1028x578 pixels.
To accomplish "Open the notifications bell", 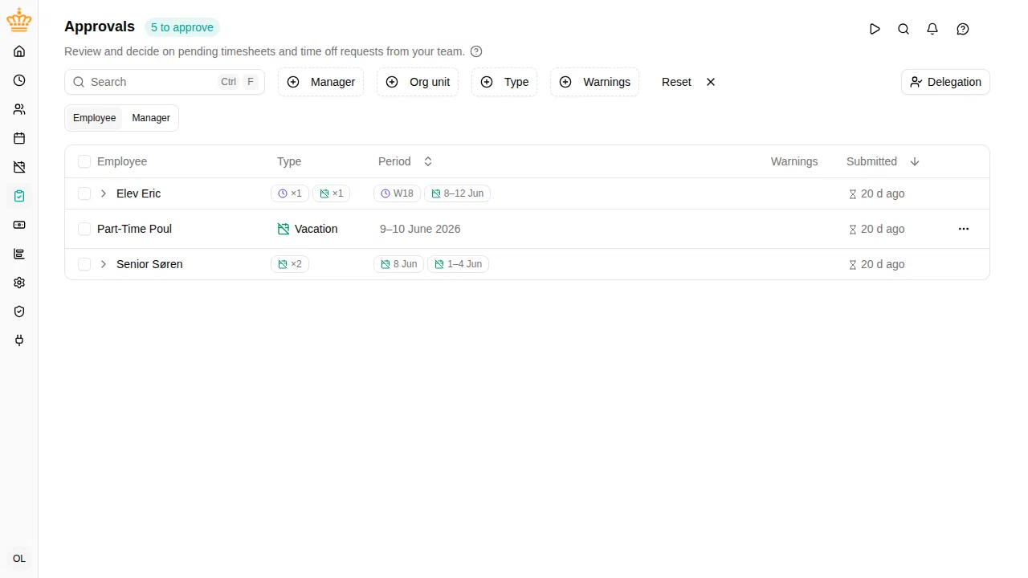I will pos(932,29).
